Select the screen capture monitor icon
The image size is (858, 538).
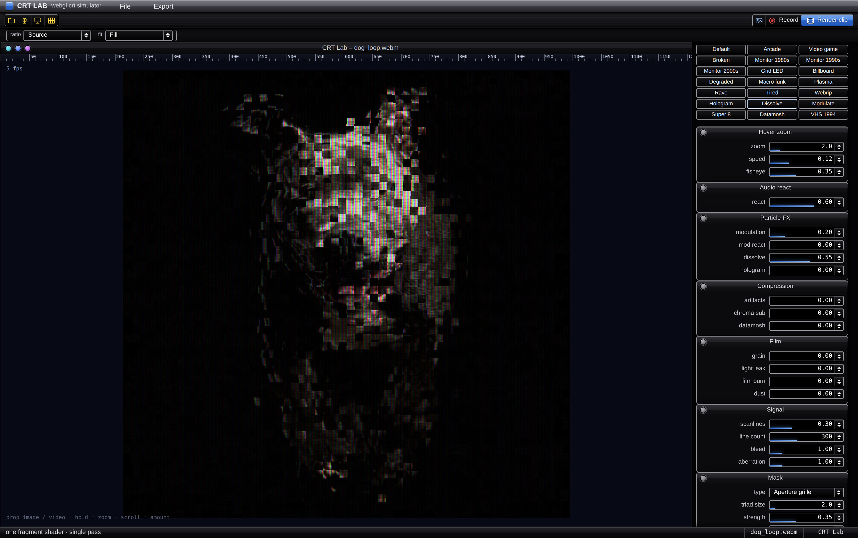(x=38, y=21)
